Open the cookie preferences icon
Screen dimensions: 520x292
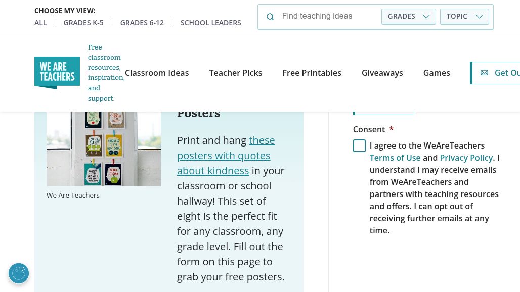pos(19,273)
